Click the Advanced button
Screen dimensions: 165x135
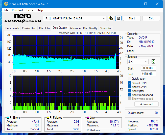pos(146,104)
